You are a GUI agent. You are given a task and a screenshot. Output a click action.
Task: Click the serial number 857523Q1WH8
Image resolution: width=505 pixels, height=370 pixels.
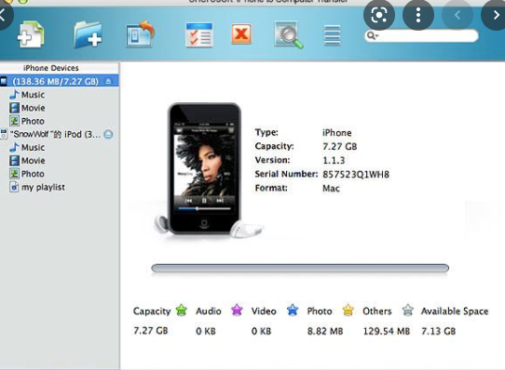(356, 174)
